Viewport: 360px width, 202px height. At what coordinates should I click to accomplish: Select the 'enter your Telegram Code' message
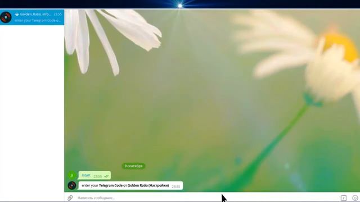pos(130,186)
